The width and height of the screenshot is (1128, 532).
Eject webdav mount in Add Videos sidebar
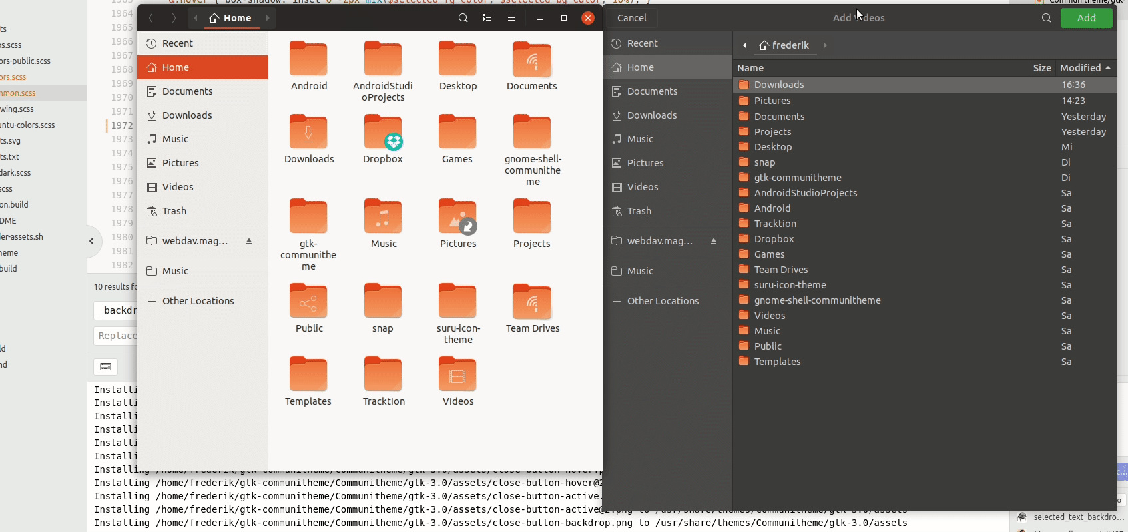click(714, 241)
